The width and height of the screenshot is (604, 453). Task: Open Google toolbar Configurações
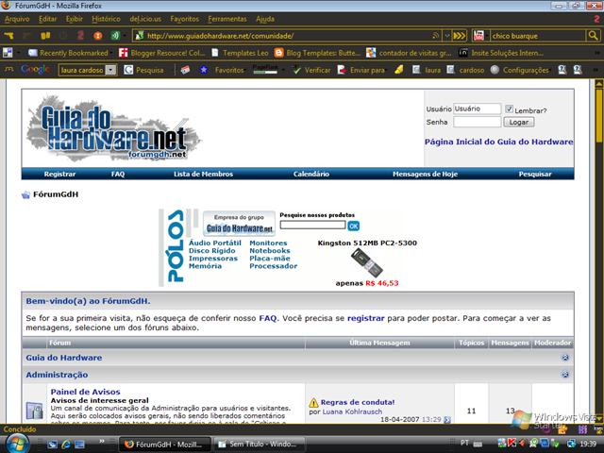[520, 70]
